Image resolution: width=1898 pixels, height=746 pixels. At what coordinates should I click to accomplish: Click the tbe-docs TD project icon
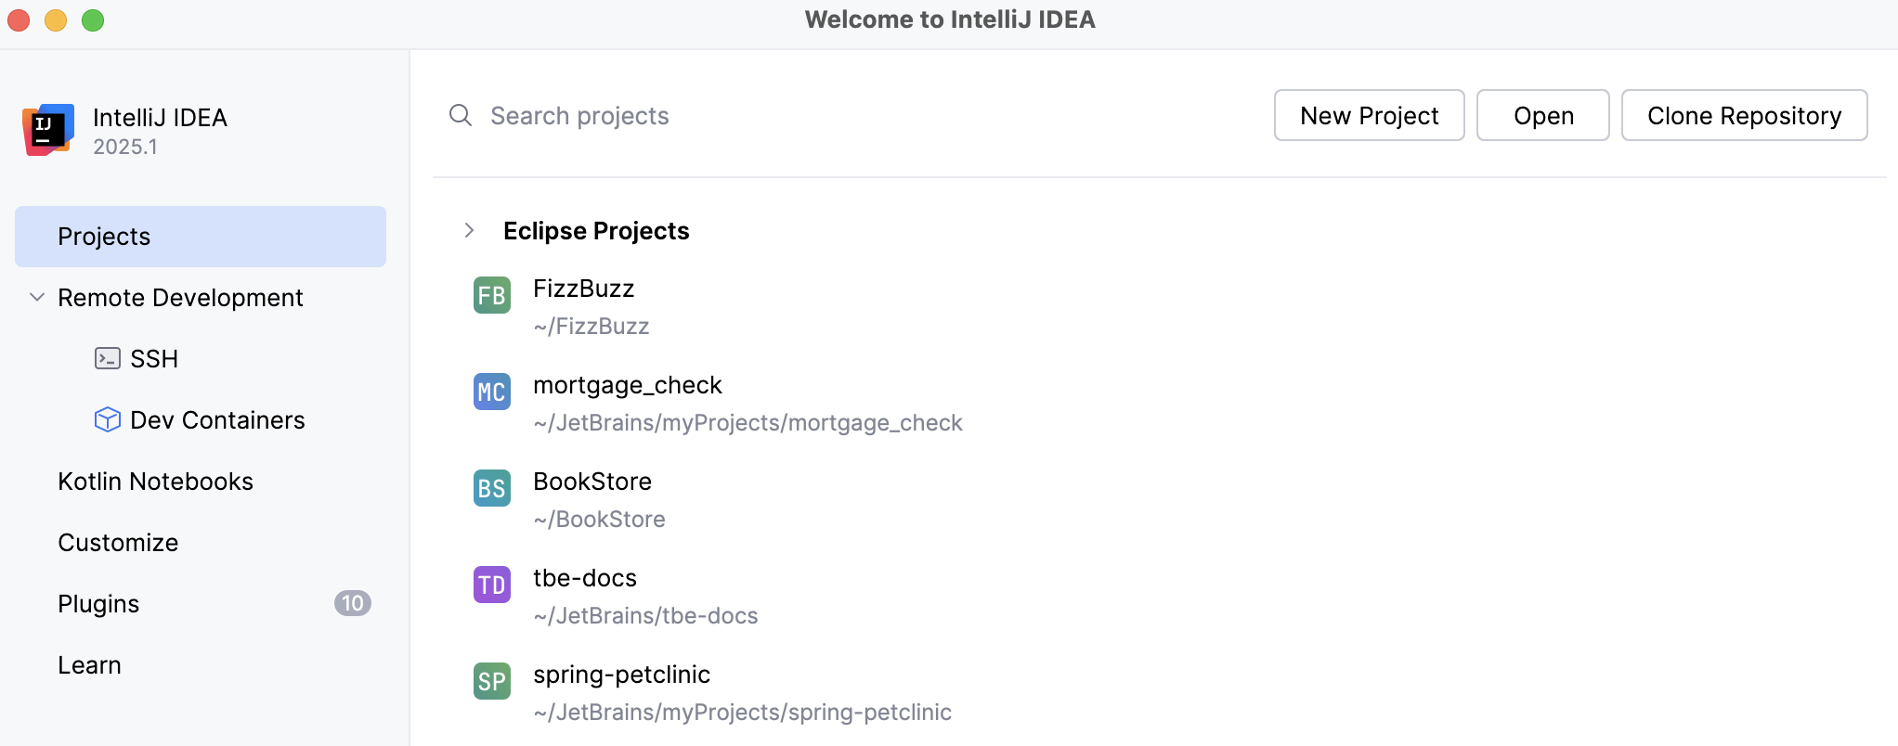click(x=491, y=585)
